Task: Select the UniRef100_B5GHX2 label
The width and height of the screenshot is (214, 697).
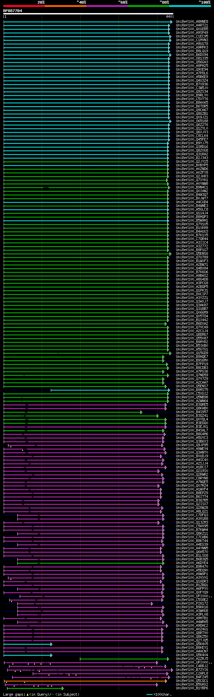Action: coord(192,684)
